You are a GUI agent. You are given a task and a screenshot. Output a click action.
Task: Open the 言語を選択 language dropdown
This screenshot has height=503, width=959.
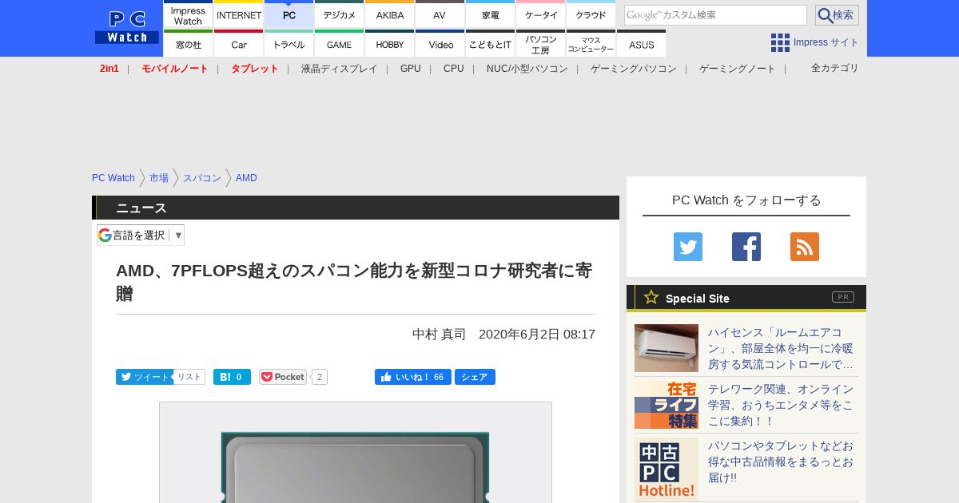click(x=141, y=235)
